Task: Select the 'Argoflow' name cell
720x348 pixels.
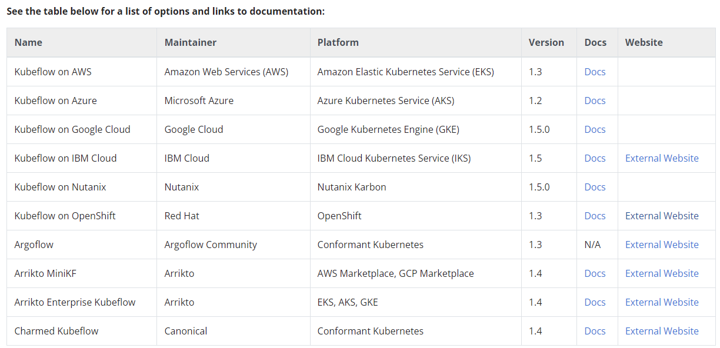Action: click(82, 245)
